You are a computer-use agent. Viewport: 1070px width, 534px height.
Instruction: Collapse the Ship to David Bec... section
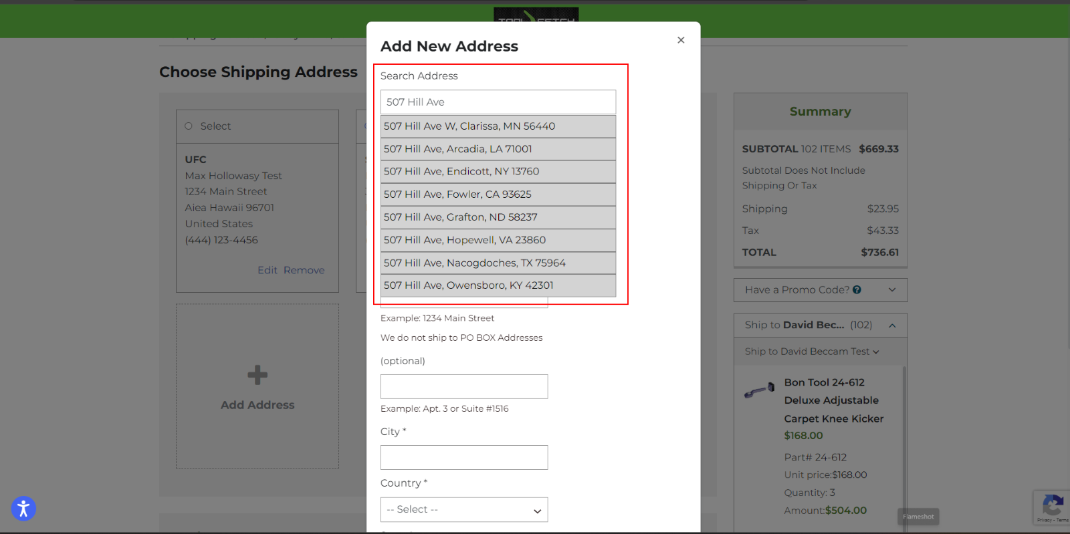click(891, 325)
